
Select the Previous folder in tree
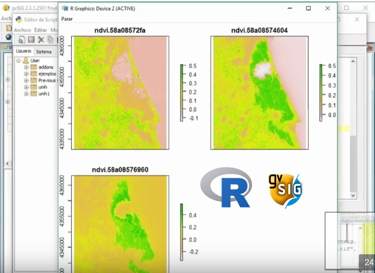click(47, 81)
